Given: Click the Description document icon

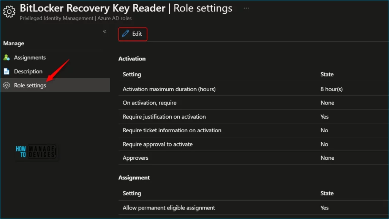Looking at the screenshot, I should click(x=6, y=71).
